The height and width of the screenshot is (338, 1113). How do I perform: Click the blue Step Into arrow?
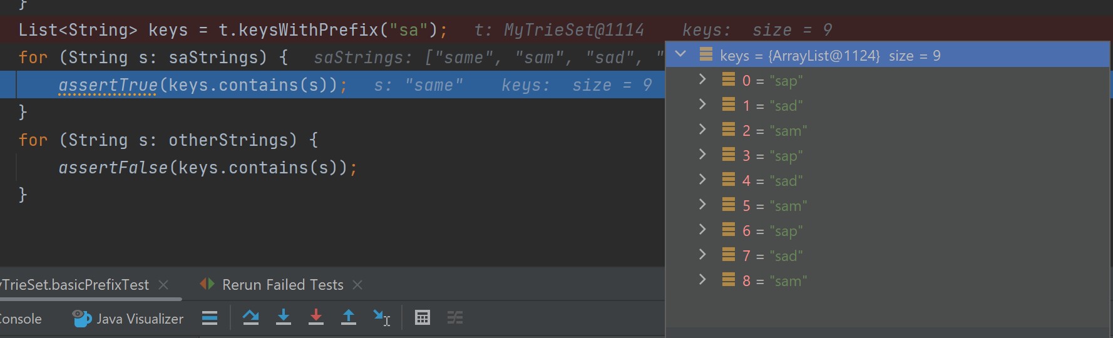tap(284, 318)
